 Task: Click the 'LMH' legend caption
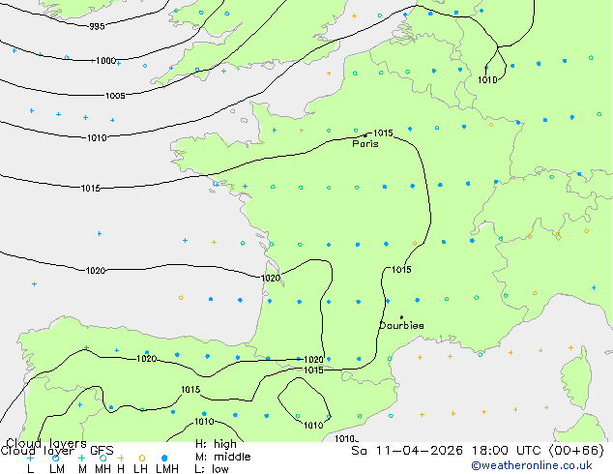167,469
